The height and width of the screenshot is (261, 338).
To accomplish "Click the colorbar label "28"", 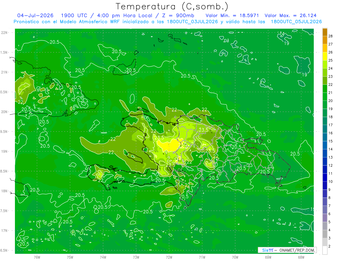I will [x=331, y=36].
